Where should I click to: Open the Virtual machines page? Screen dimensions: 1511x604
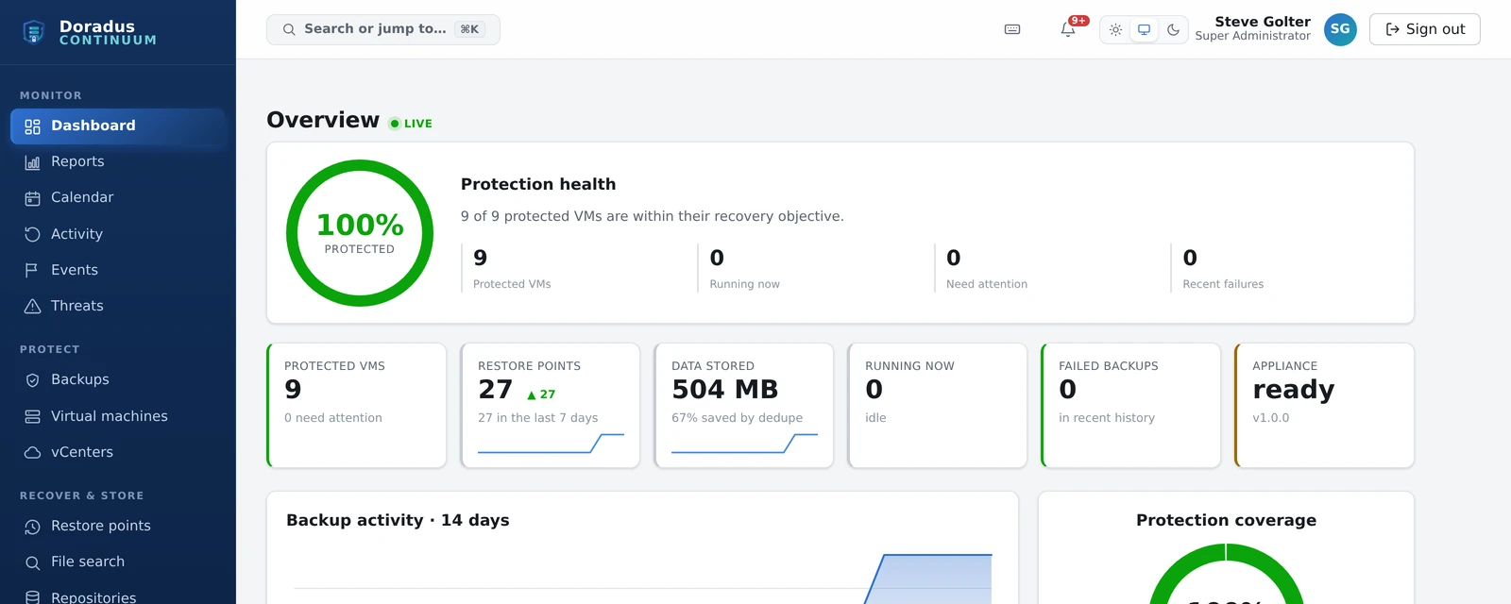(118, 416)
